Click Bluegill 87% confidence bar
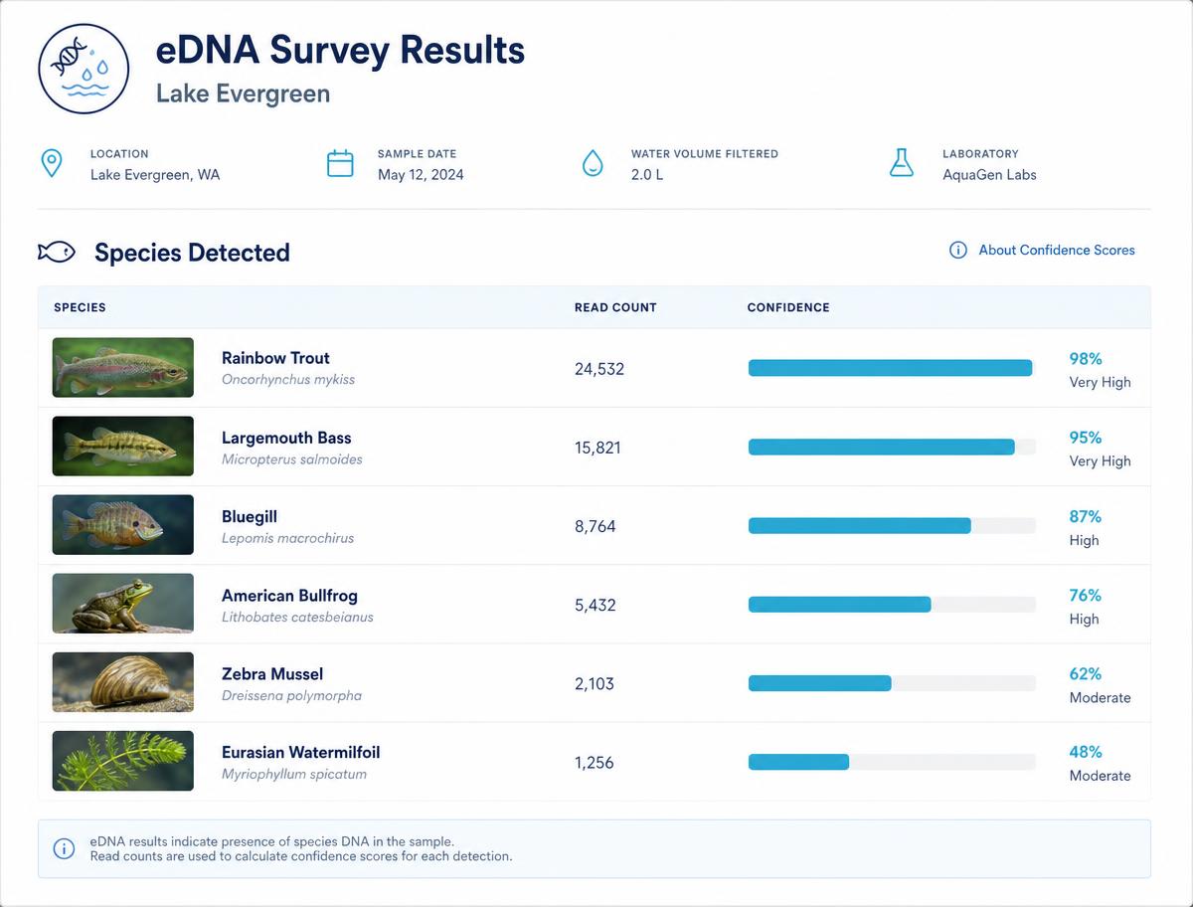1193x907 pixels. (892, 525)
